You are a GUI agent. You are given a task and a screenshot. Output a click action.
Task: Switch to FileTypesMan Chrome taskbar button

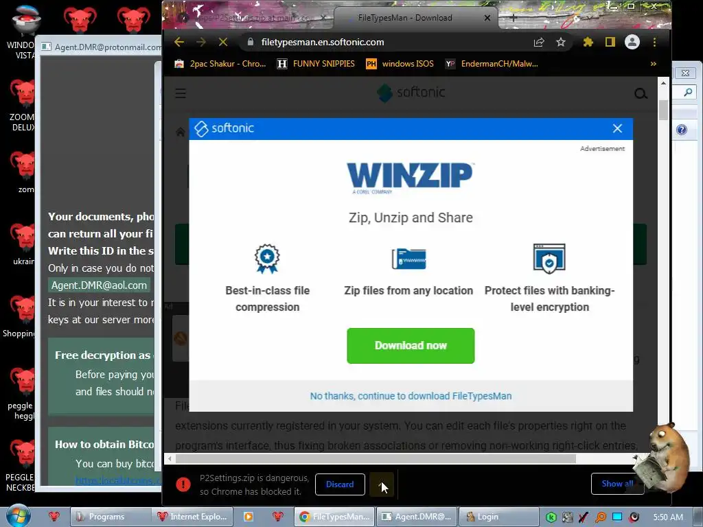pyautogui.click(x=334, y=517)
